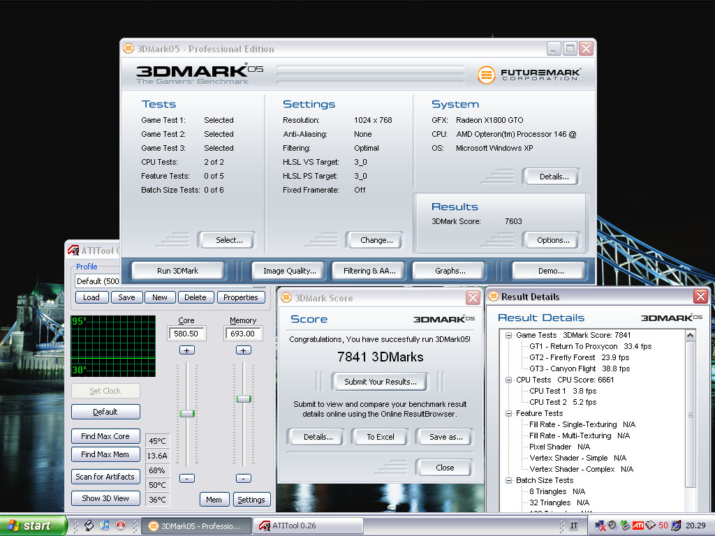Click the ATITool window title icon
Image resolution: width=715 pixels, height=536 pixels.
pos(73,251)
